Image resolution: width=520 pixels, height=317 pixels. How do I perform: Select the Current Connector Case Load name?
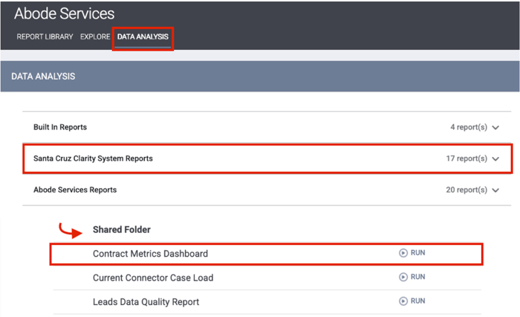coord(153,278)
